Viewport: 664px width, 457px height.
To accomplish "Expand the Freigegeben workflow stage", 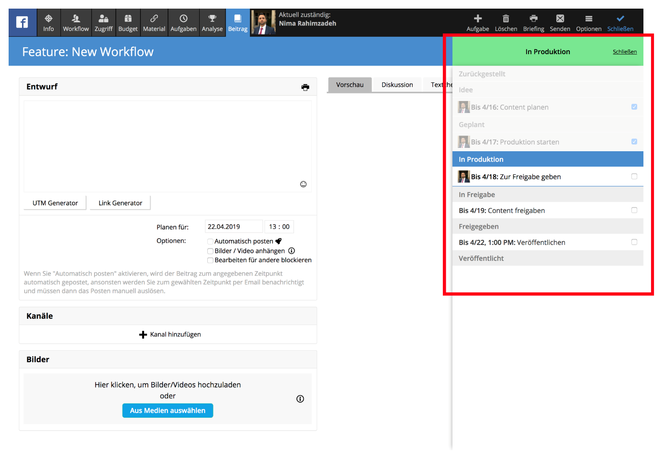I will [x=547, y=226].
